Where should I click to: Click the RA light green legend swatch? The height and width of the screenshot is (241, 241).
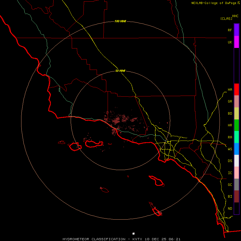[x=236, y=137]
